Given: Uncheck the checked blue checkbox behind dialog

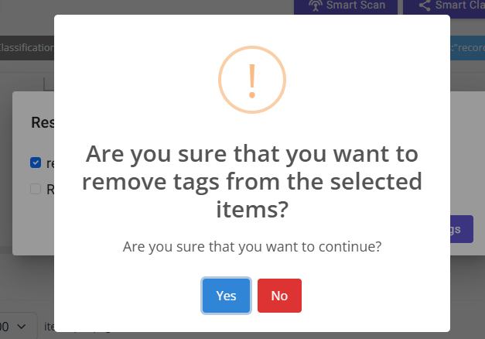Looking at the screenshot, I should 36,163.
